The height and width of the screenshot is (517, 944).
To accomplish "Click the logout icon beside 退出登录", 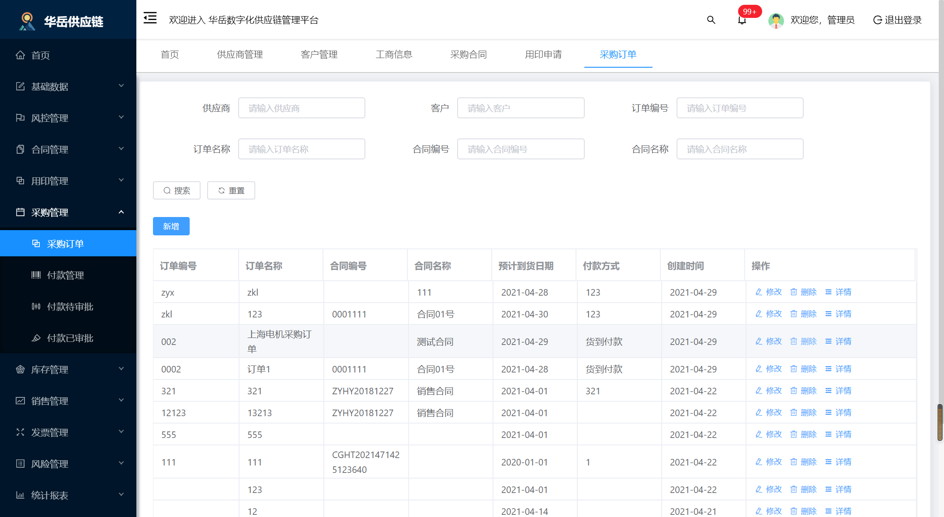I will coord(877,20).
